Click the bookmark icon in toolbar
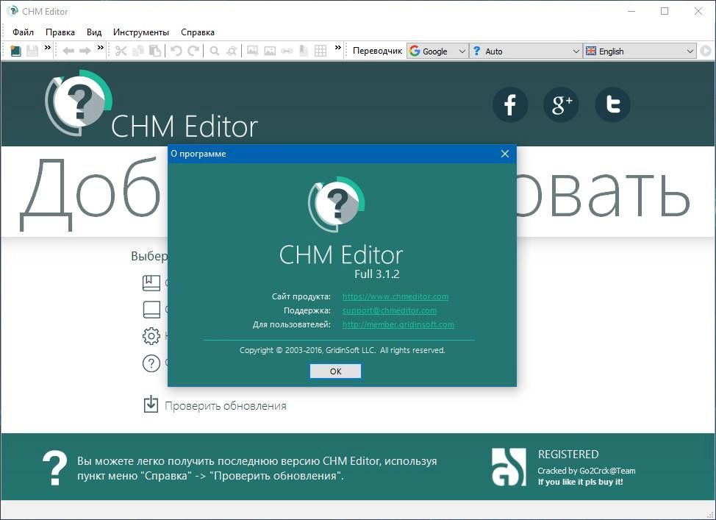The height and width of the screenshot is (520, 716). [303, 51]
